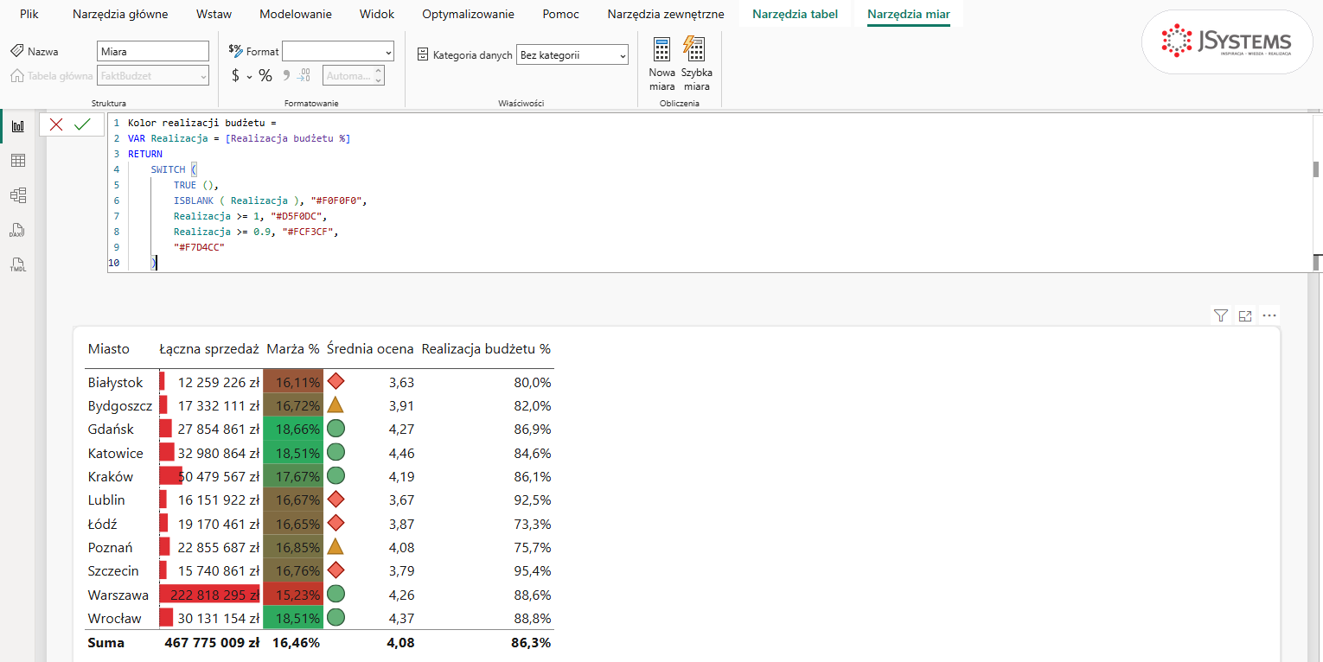The image size is (1323, 662).
Task: Sort by the Marża % column header
Action: 293,349
